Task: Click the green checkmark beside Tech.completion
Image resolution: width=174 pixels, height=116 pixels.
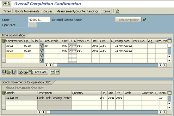Action: click(x=144, y=20)
